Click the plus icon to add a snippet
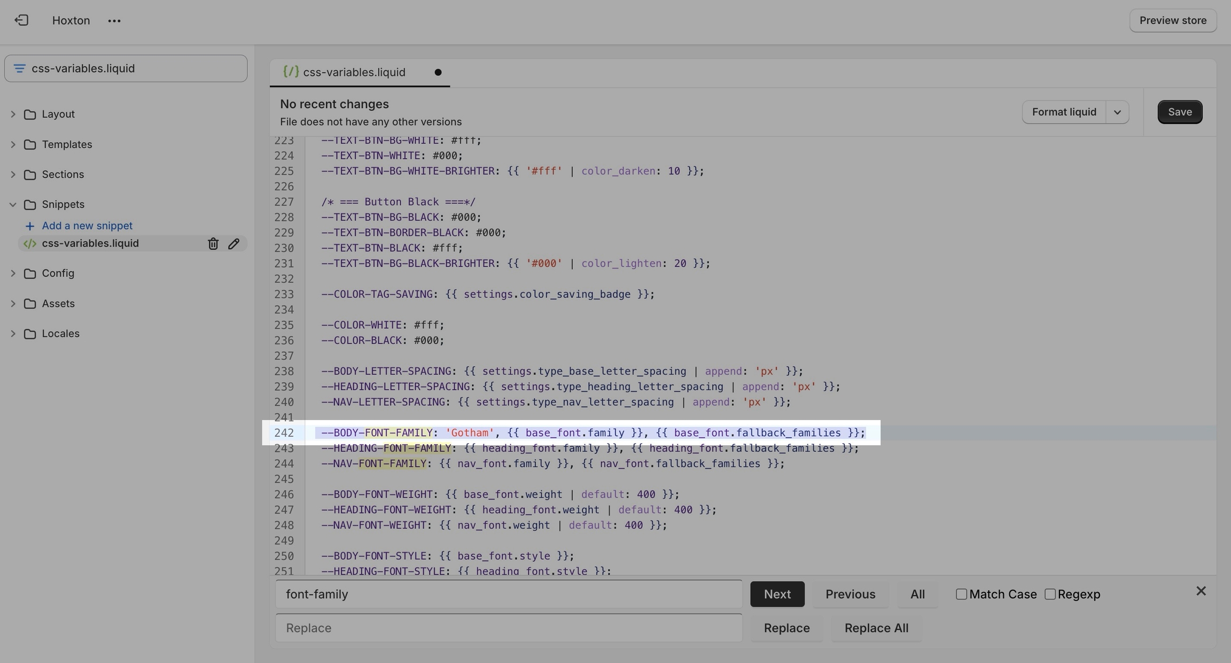 click(30, 226)
